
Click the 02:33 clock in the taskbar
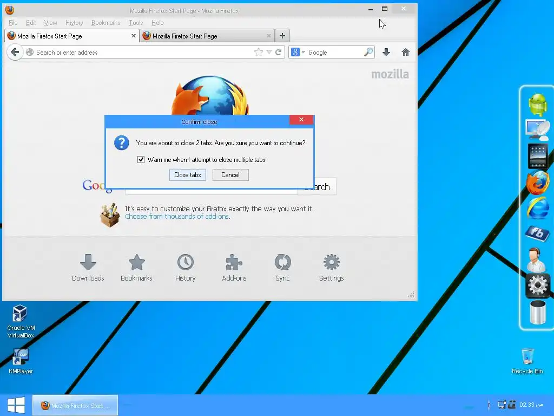[x=531, y=405]
